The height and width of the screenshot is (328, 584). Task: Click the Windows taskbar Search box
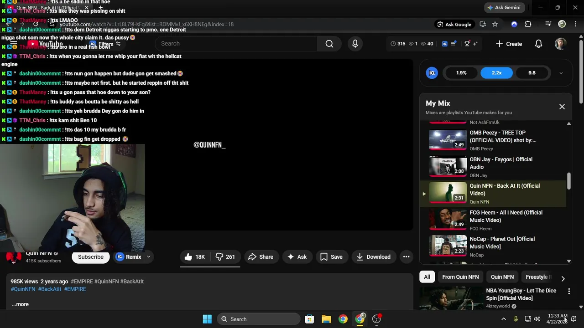258,319
